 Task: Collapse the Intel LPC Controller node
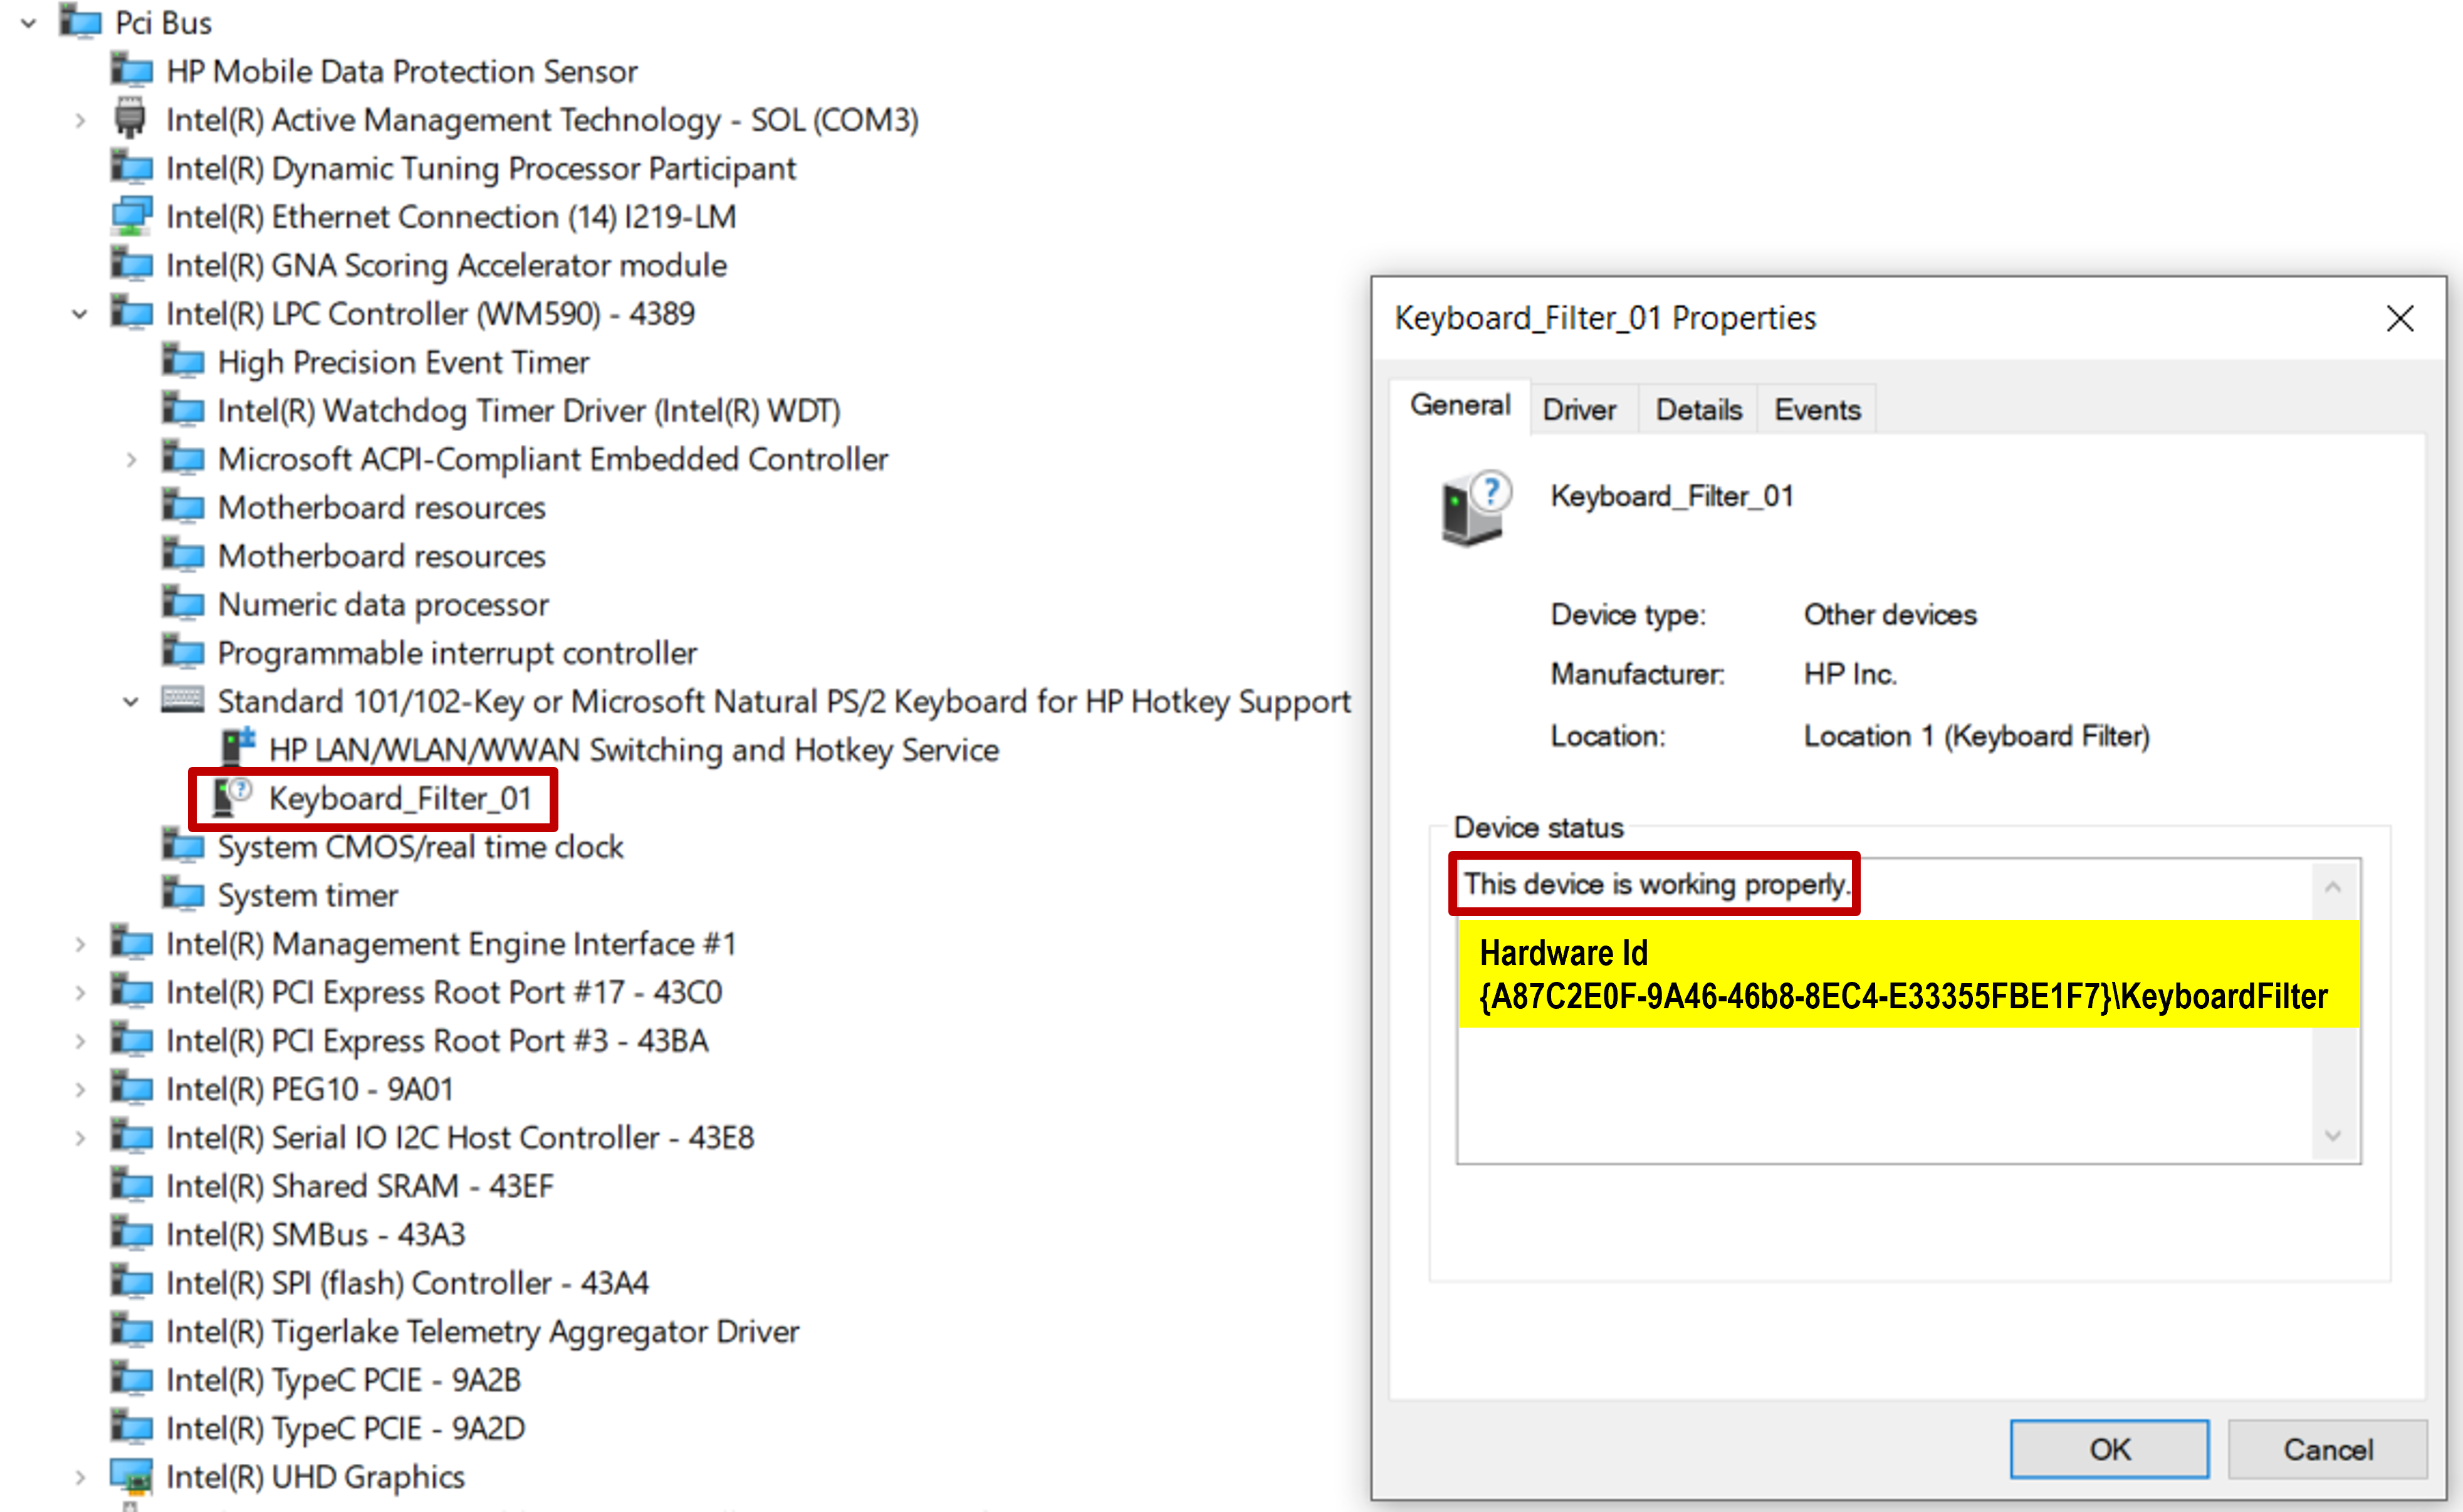(80, 314)
